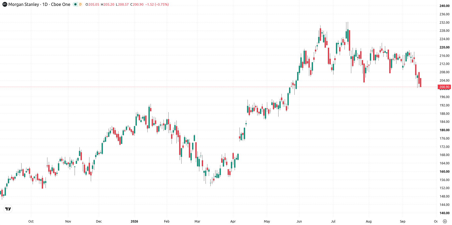This screenshot has width=452, height=225.
Task: Click the red 200.90 current price label
Action: point(444,87)
